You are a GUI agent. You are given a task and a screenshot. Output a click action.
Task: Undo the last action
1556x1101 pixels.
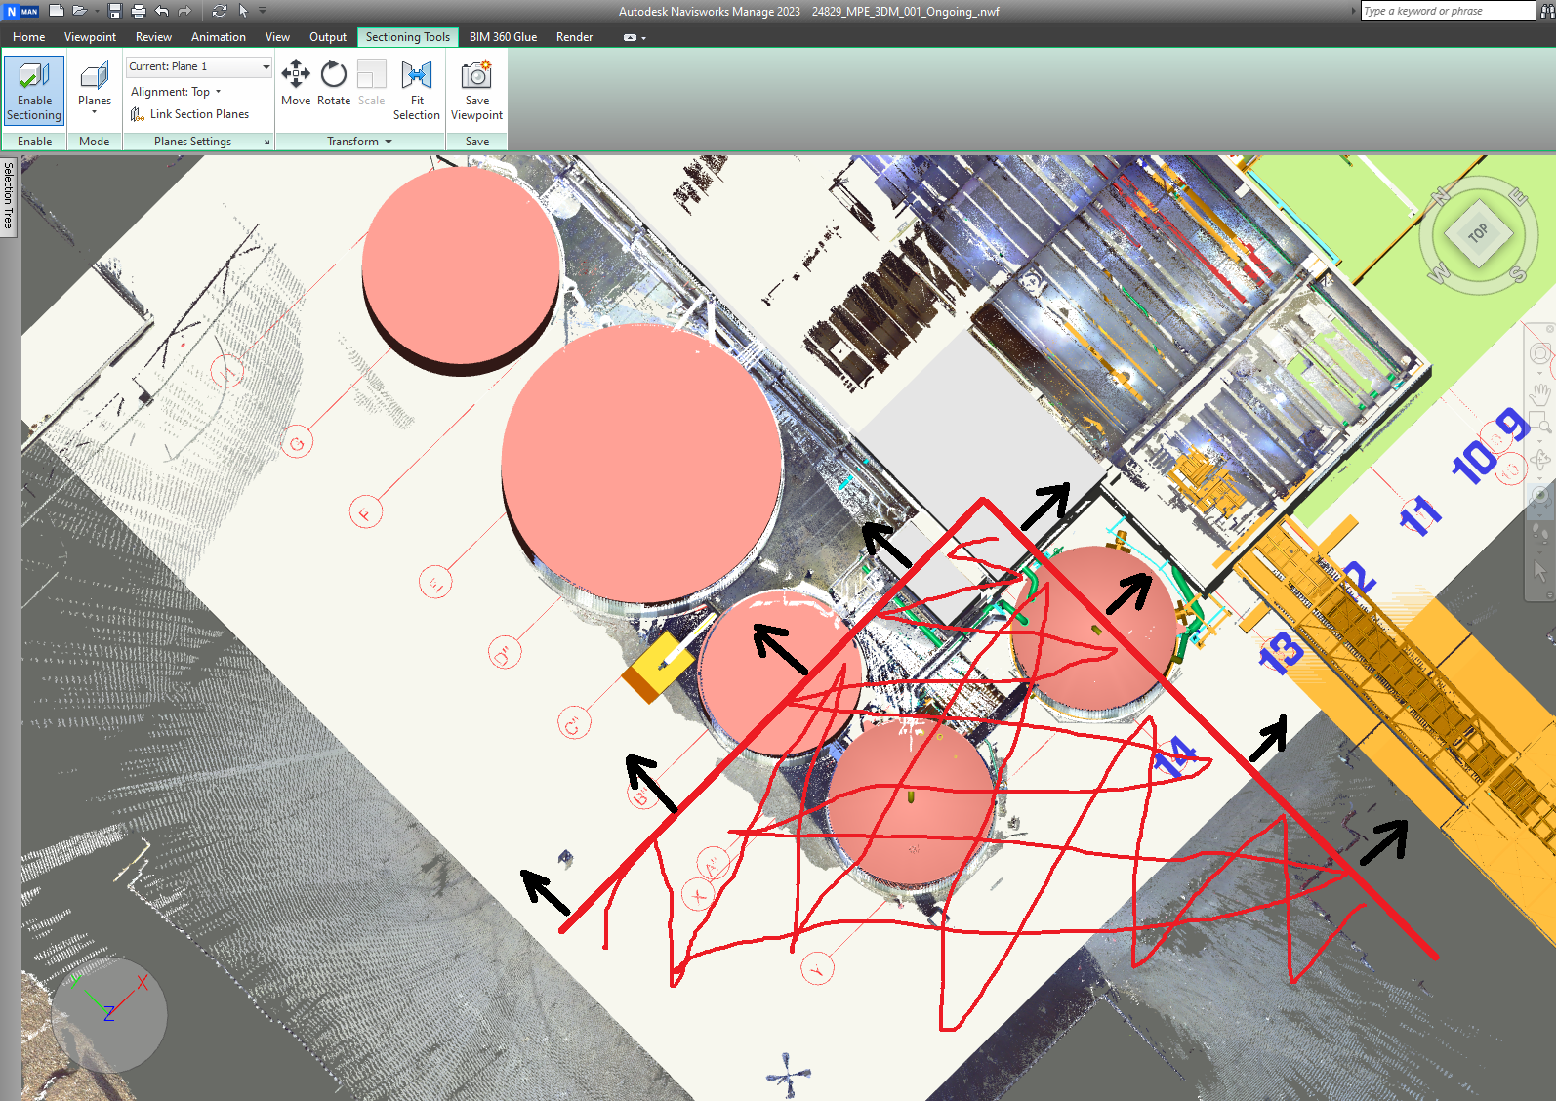[x=162, y=11]
